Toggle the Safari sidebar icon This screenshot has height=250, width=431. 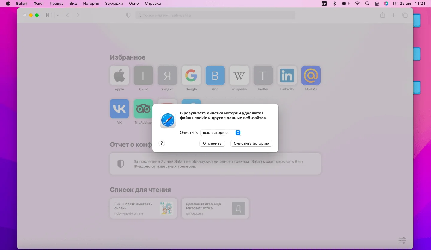click(x=49, y=15)
